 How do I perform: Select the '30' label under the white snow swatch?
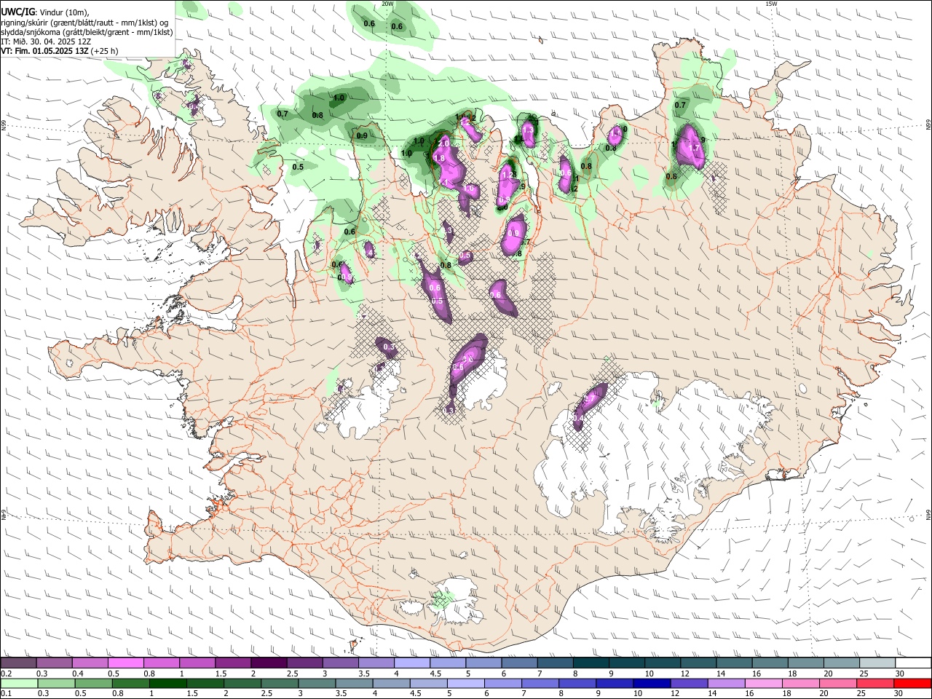click(900, 674)
